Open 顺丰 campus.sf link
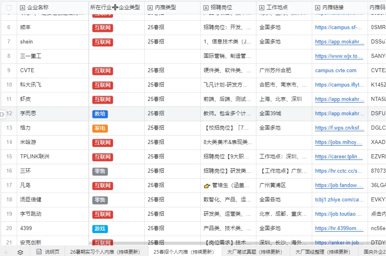 click(339, 28)
